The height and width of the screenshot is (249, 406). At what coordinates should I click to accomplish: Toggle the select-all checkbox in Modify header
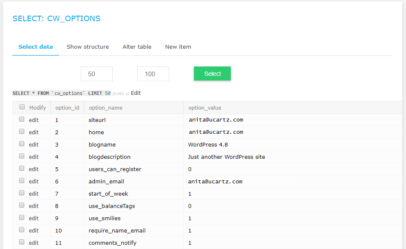pos(22,107)
